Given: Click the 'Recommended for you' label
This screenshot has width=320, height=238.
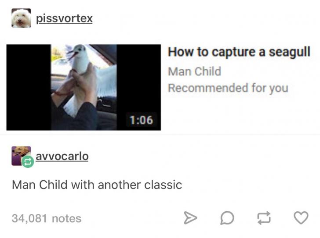Looking at the screenshot, I should tap(228, 88).
